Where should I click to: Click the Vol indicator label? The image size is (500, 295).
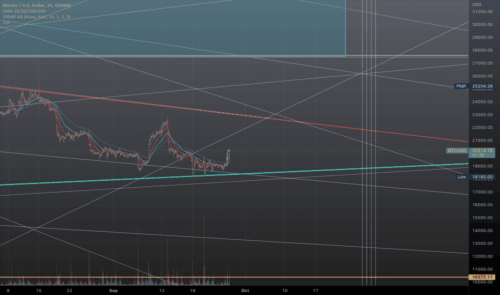[6, 23]
